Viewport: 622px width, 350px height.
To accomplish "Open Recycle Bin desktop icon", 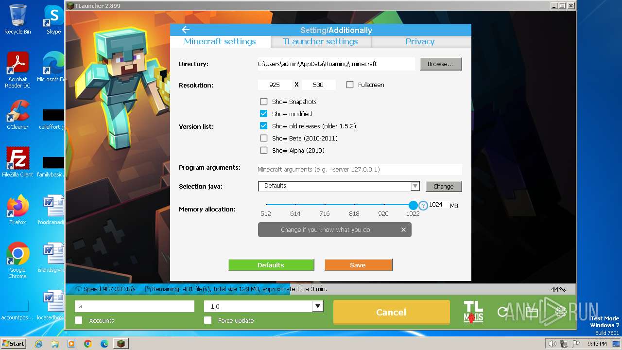I will coord(17,19).
